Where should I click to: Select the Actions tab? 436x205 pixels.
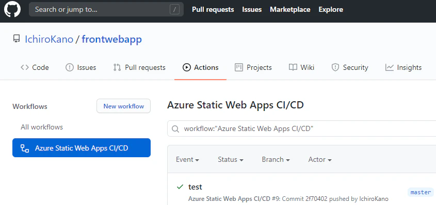click(x=201, y=68)
